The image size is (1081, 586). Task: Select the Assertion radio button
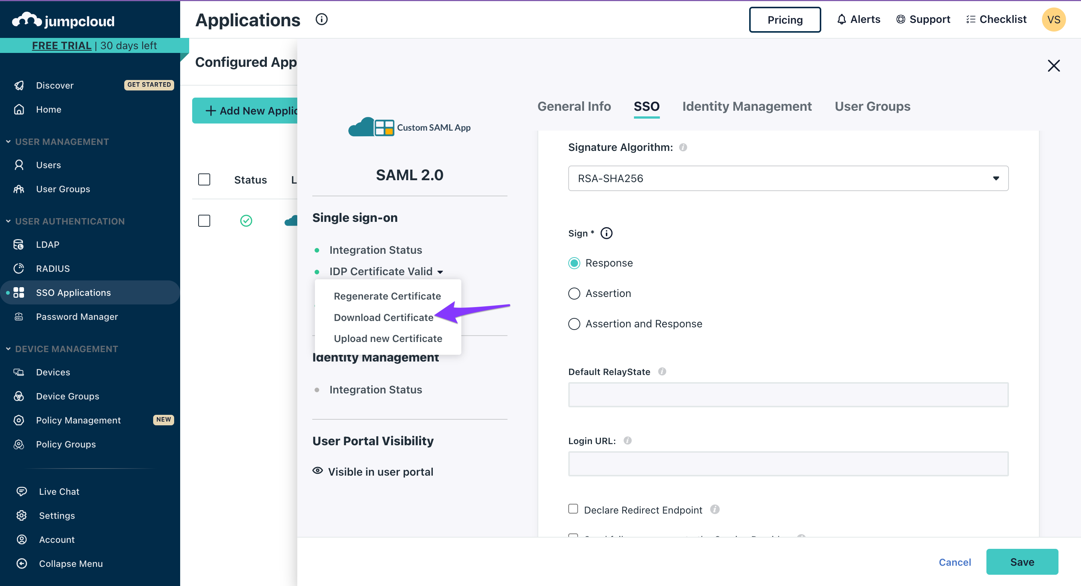(574, 294)
